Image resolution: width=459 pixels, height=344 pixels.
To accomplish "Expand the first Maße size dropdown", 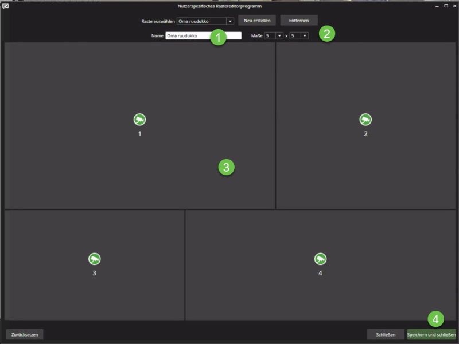I will pos(274,35).
